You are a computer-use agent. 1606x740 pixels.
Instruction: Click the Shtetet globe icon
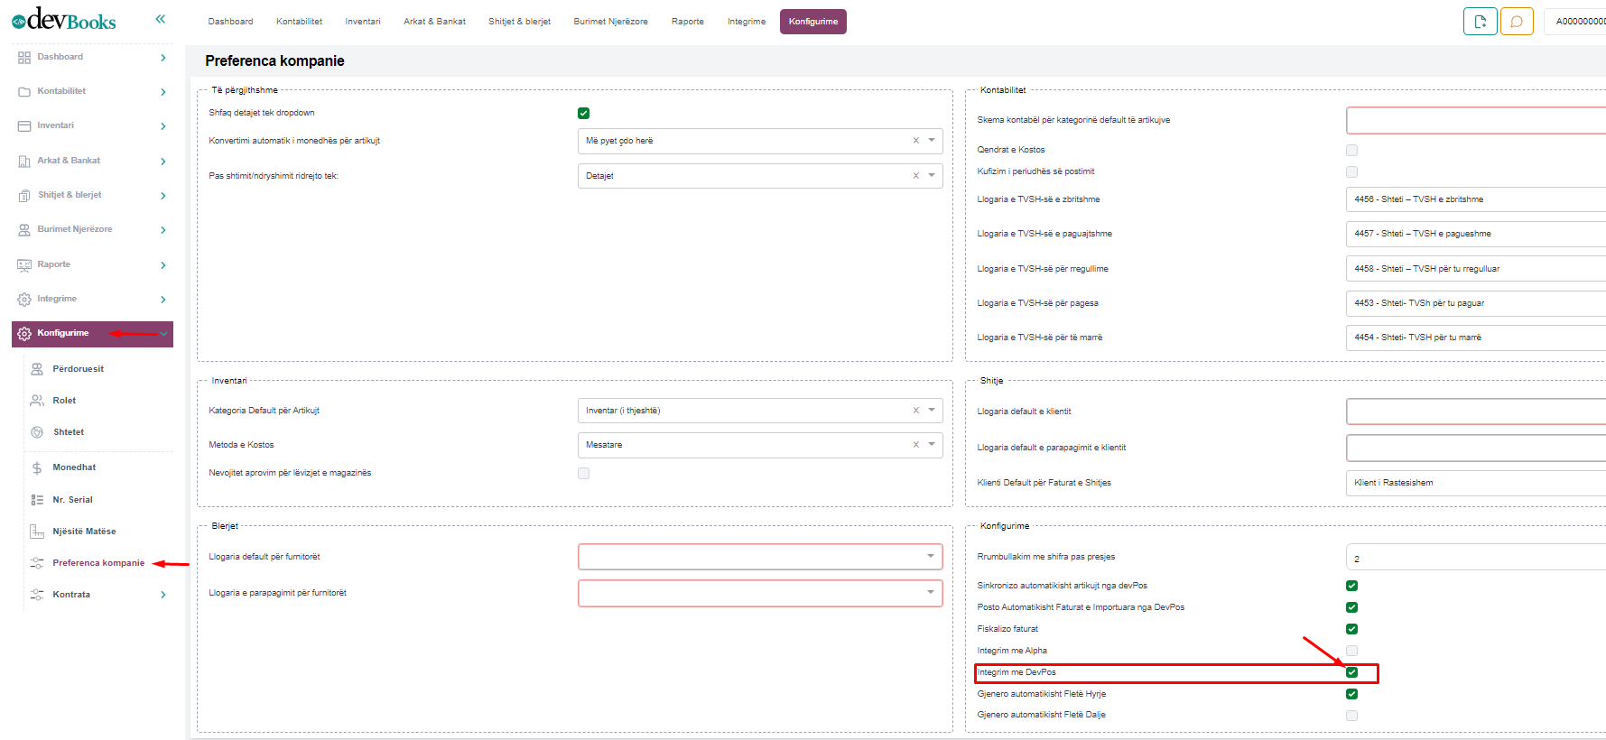(x=37, y=432)
